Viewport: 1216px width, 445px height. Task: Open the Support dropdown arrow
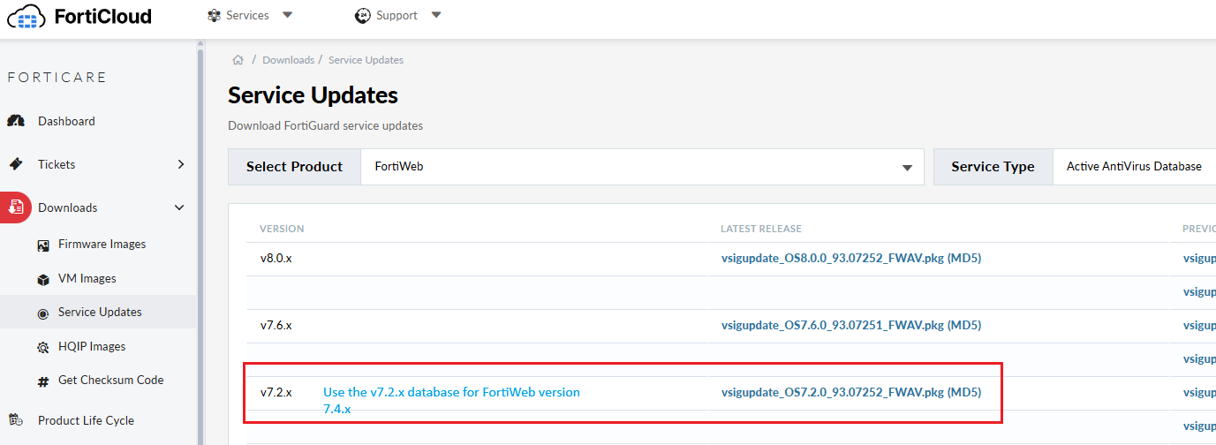point(436,15)
